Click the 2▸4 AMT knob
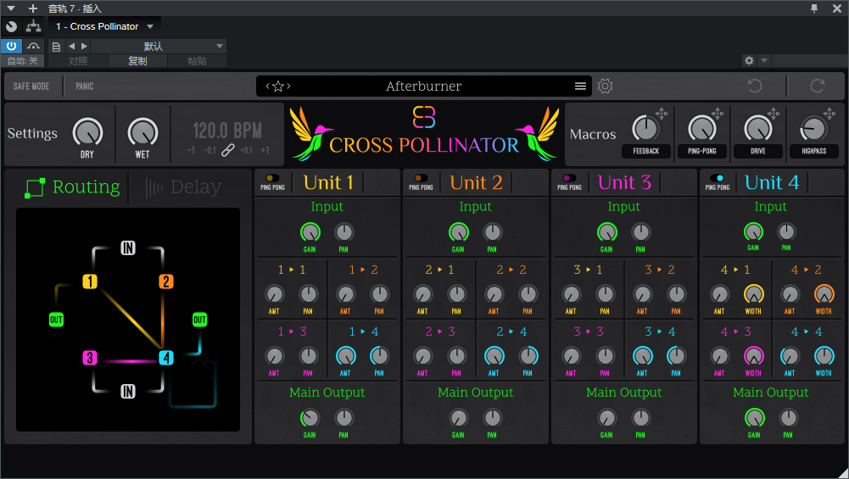The height and width of the screenshot is (479, 849). point(494,356)
